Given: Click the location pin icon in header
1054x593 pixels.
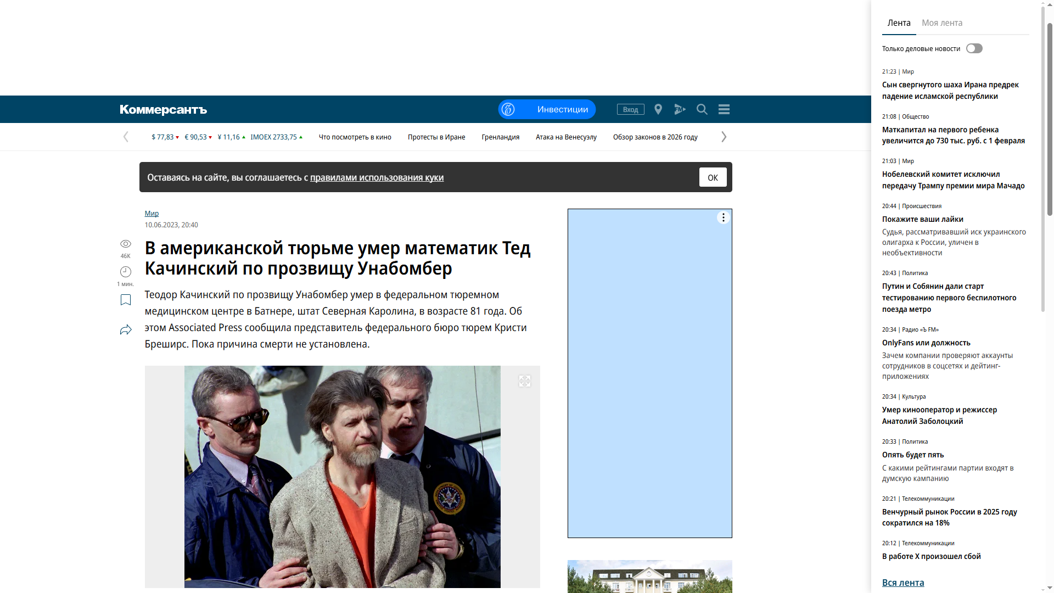Looking at the screenshot, I should pos(658,109).
